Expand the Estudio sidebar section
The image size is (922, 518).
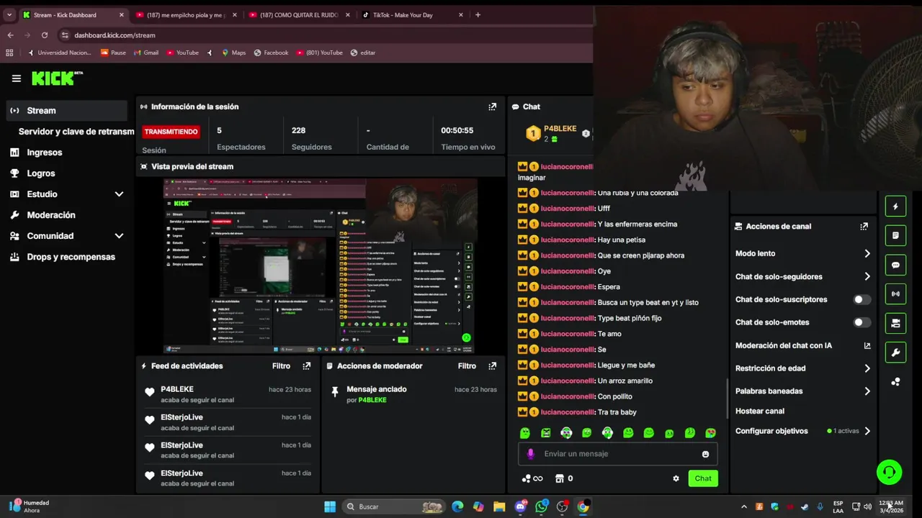pyautogui.click(x=119, y=194)
